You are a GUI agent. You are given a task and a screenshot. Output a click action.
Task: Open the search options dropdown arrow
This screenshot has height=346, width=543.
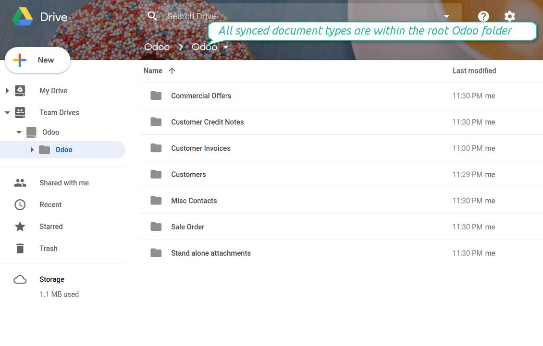(x=446, y=16)
